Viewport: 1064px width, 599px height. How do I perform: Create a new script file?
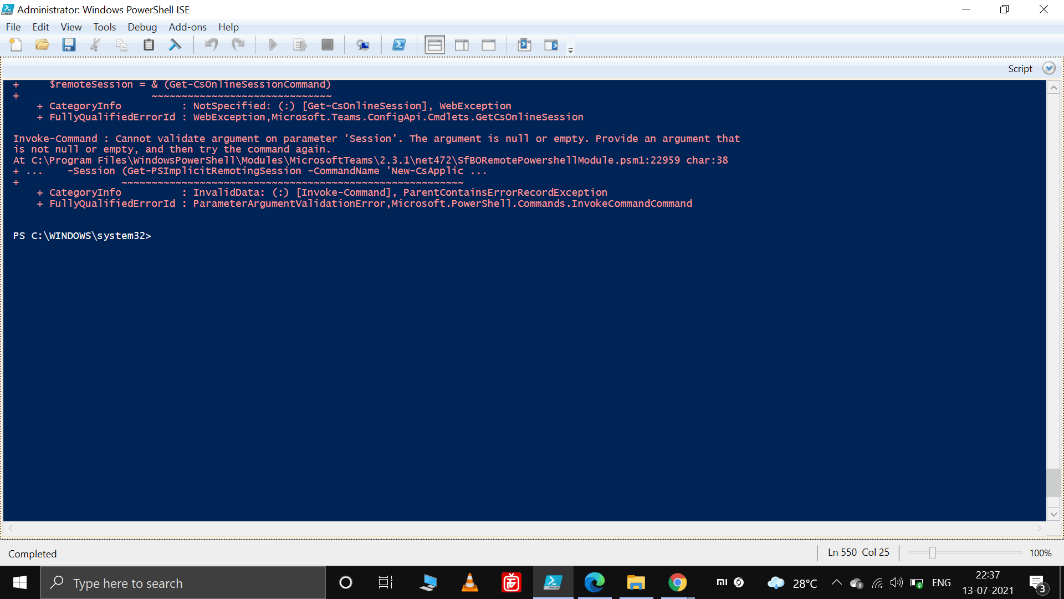(x=16, y=45)
